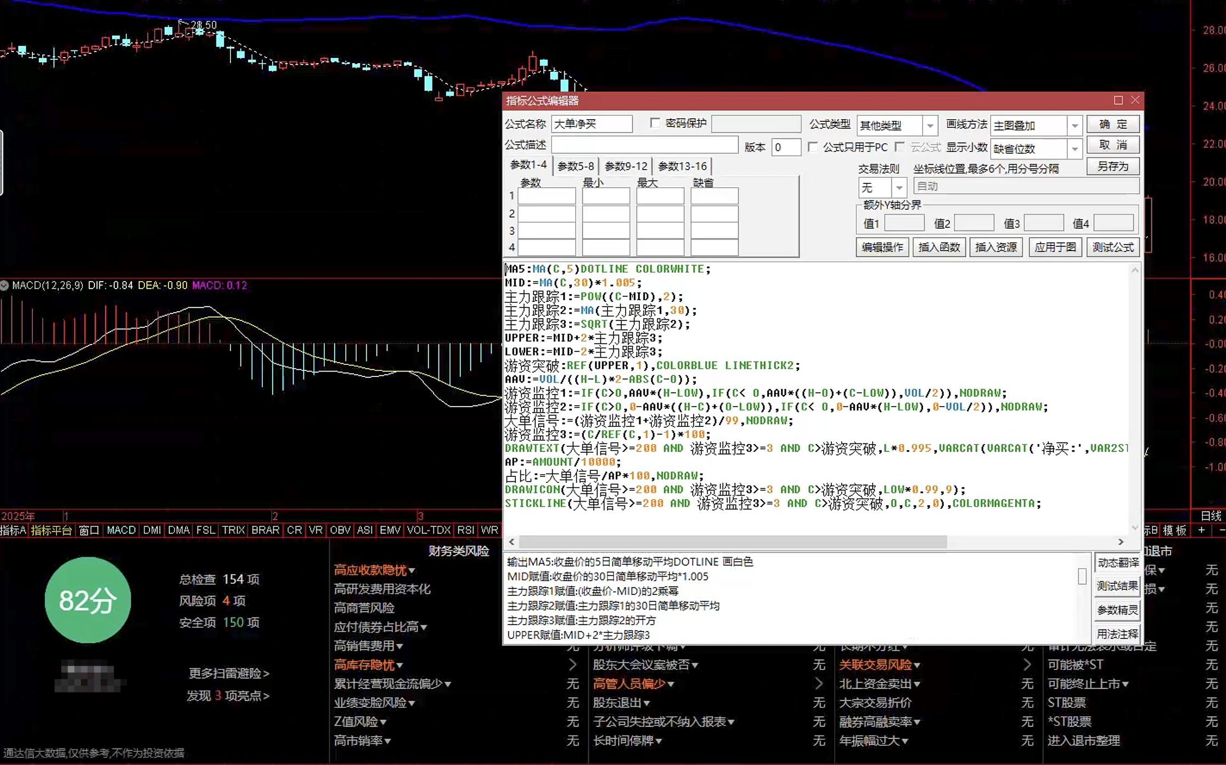Click the code editor scroll-down arrow
The height and width of the screenshot is (765, 1226).
1135,528
